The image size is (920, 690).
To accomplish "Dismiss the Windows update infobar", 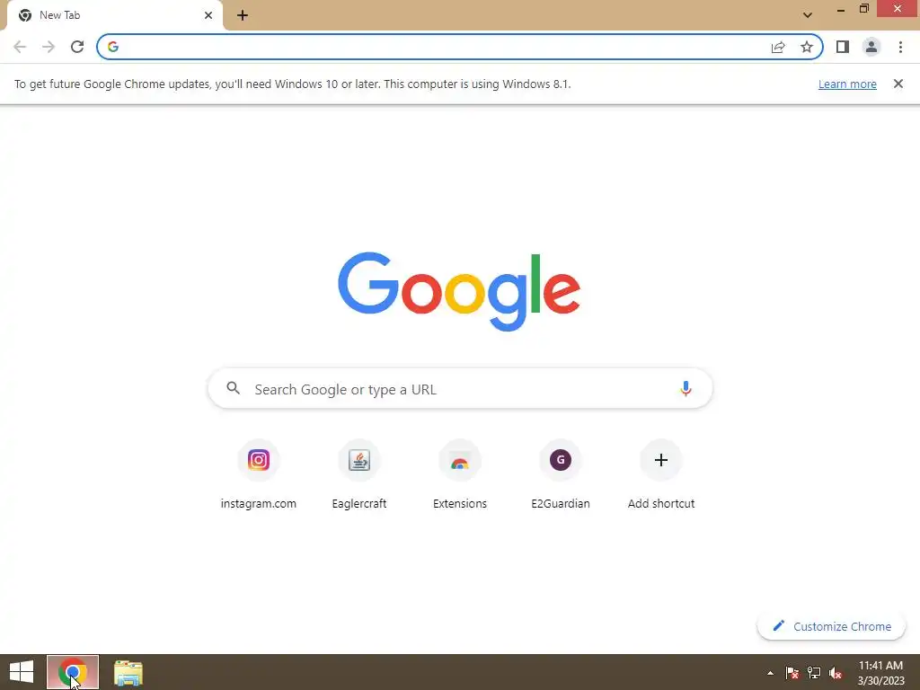I will [898, 84].
